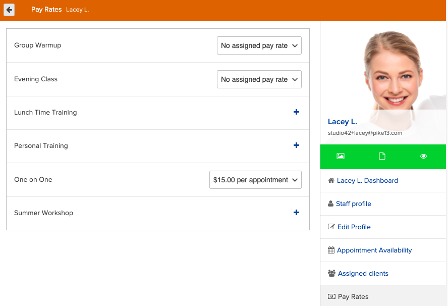
Task: Add pay rate for Lunch Time Training
Action: pos(296,112)
